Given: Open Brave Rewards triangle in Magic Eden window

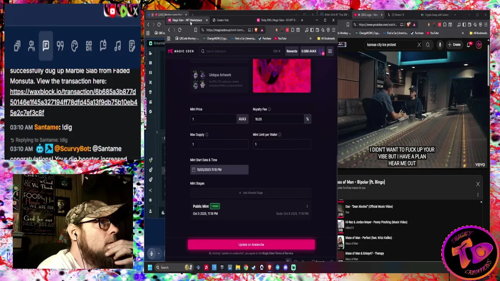Looking at the screenshot, I should 262,30.
